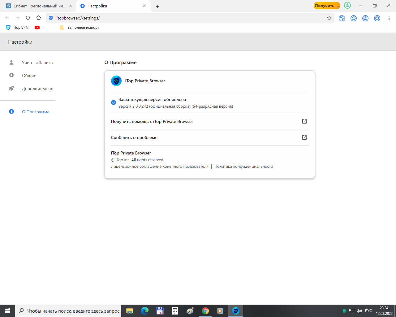Open Выполнен импорт bookmarks folder

79,28
